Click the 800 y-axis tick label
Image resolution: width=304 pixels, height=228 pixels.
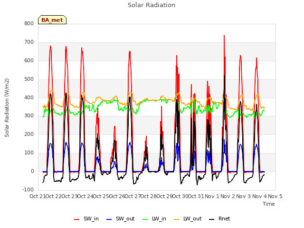tap(29, 23)
